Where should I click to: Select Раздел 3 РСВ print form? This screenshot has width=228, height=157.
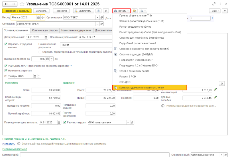click(149, 77)
